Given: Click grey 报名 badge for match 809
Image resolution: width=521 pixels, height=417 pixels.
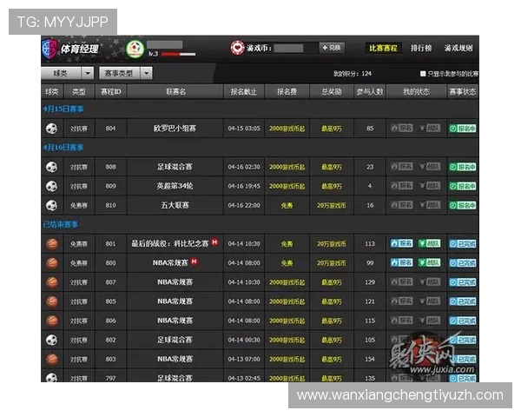Looking at the screenshot, I should point(402,186).
